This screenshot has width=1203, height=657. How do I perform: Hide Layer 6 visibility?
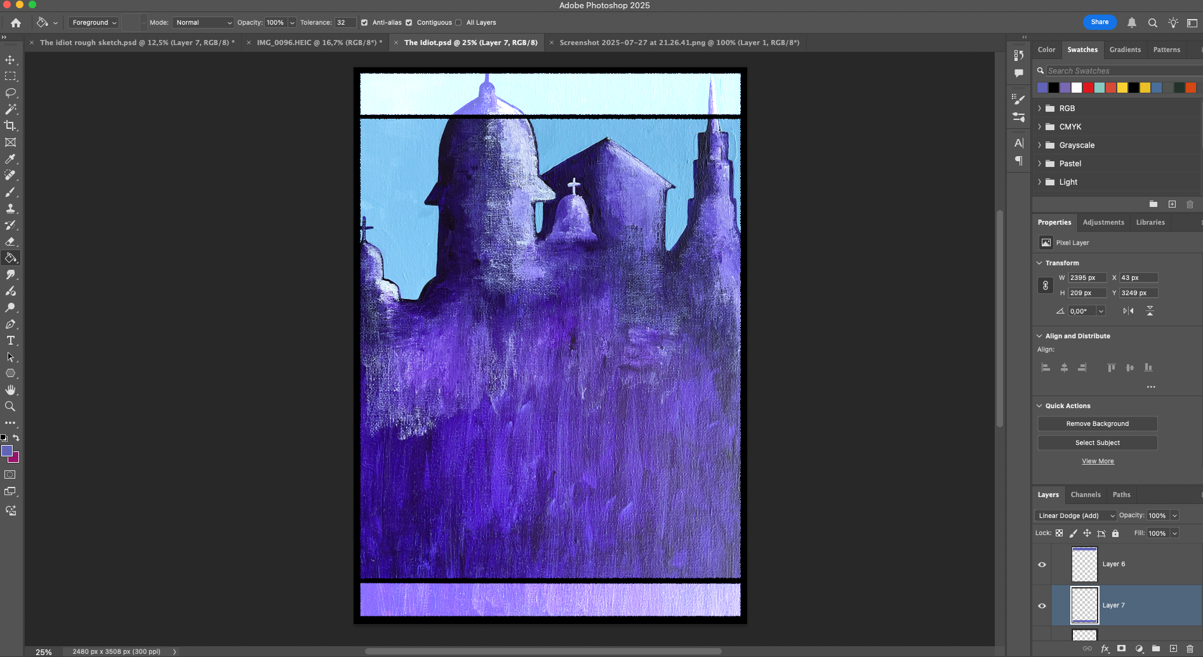coord(1043,564)
